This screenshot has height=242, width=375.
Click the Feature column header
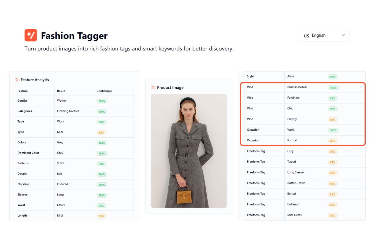coord(22,91)
